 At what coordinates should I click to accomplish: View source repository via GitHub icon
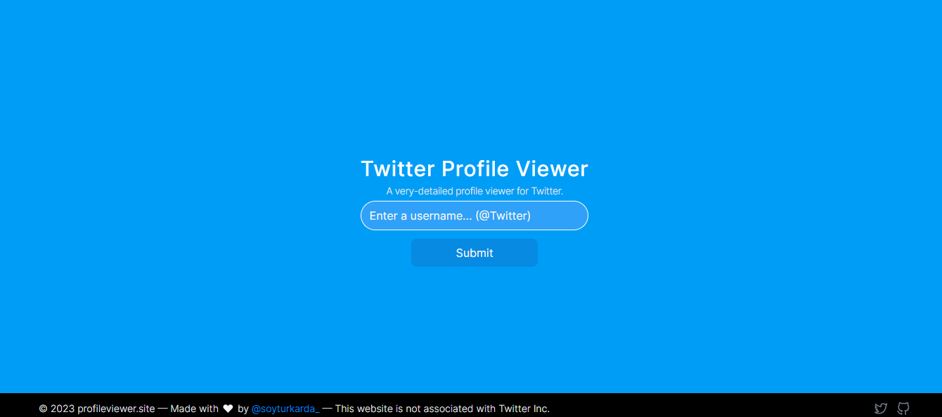(903, 408)
